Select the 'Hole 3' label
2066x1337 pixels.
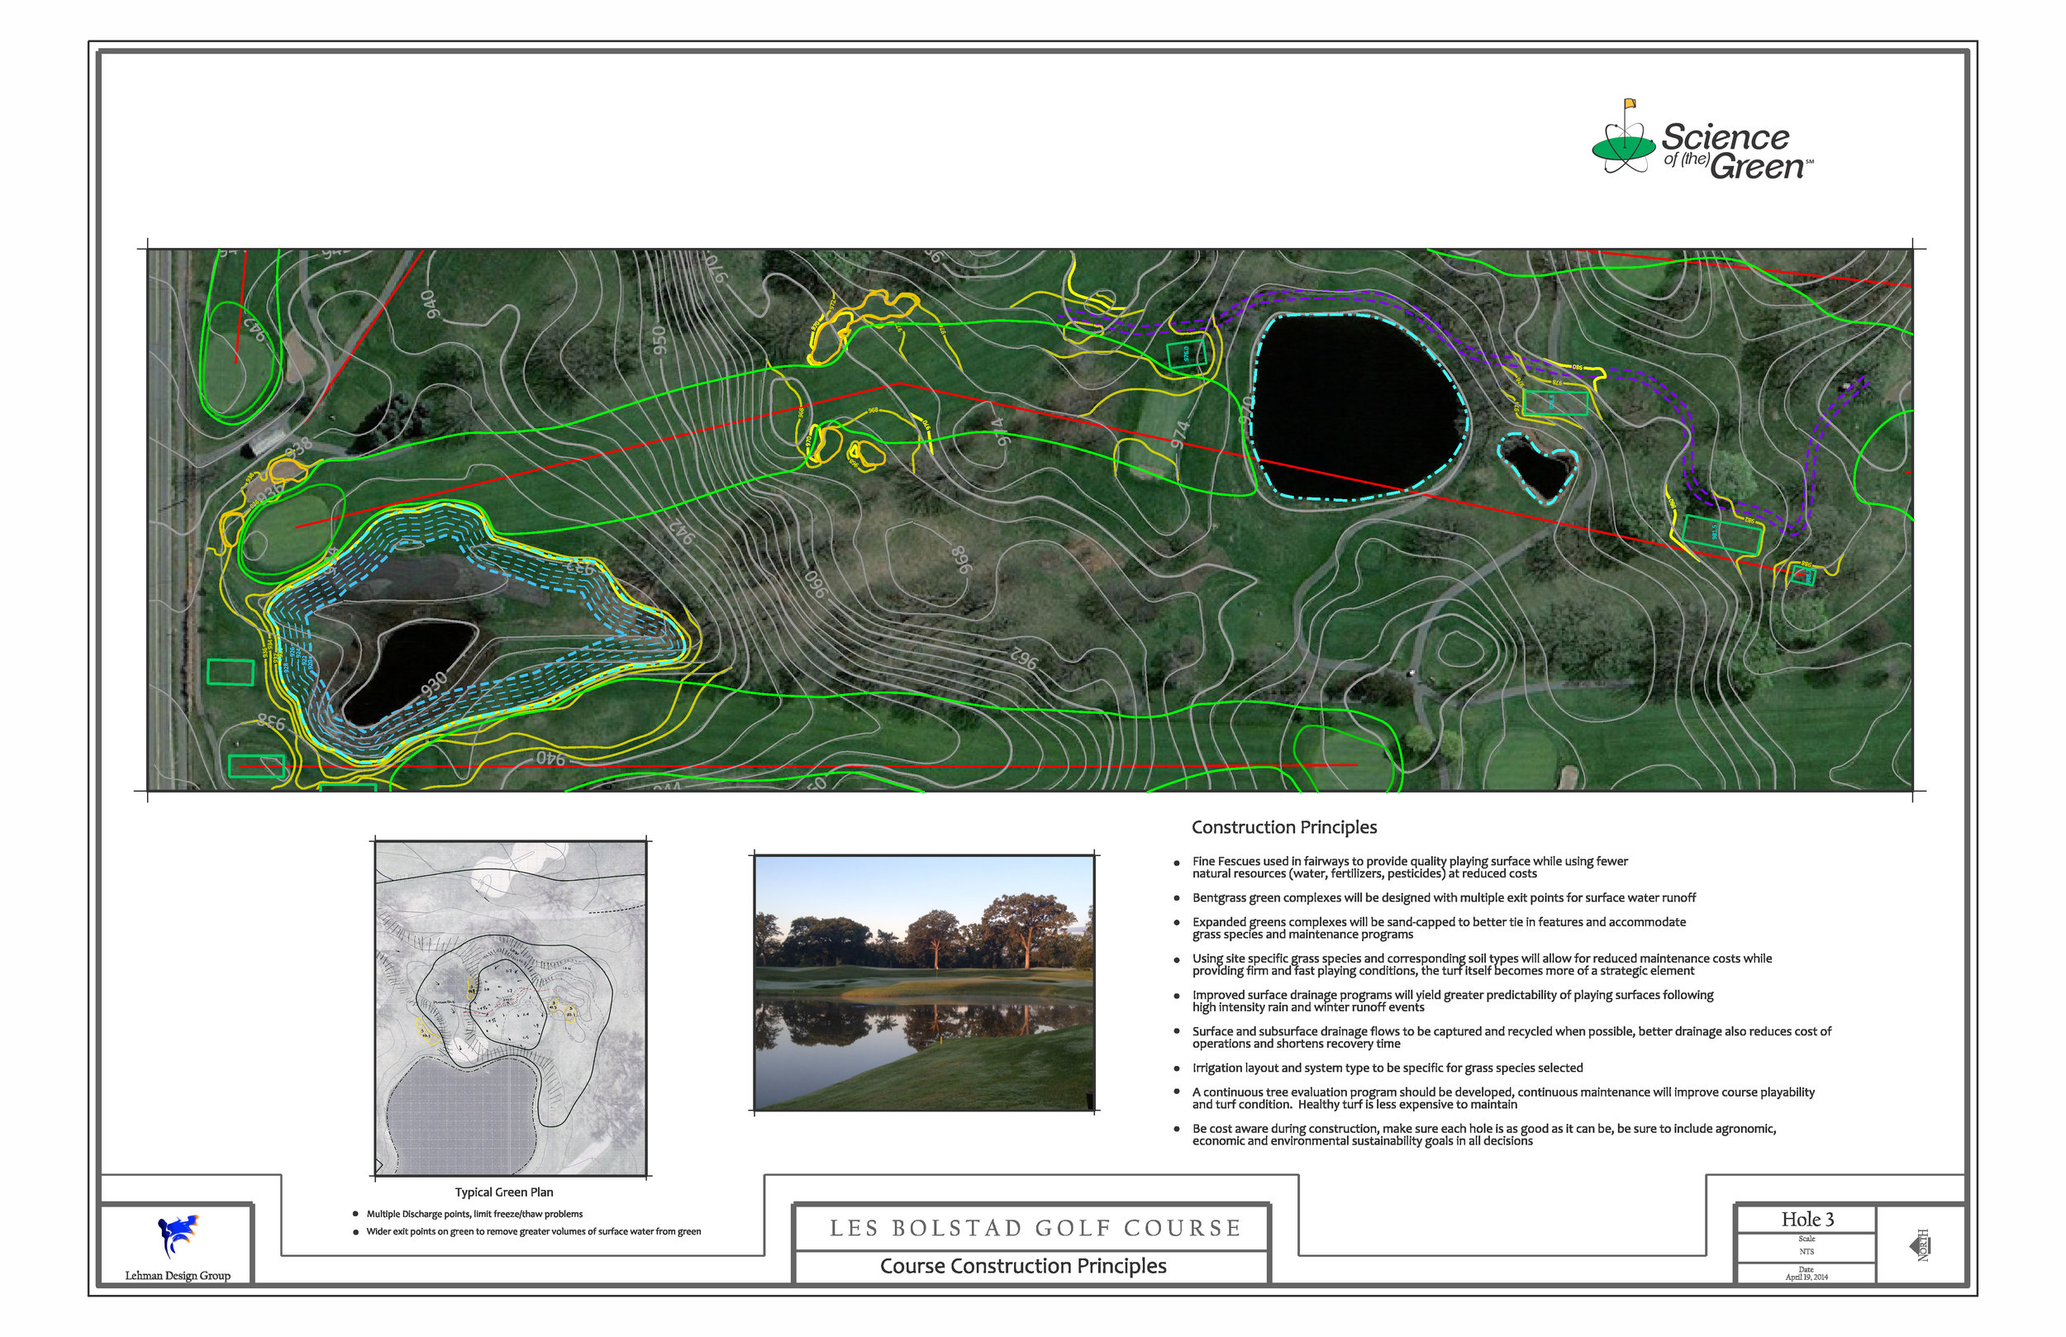1807,1219
